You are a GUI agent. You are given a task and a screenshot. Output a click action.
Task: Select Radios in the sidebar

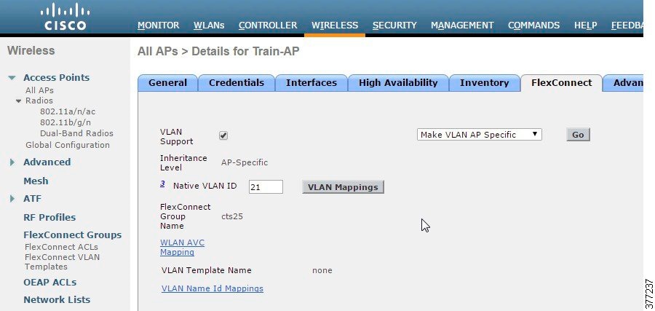39,101
